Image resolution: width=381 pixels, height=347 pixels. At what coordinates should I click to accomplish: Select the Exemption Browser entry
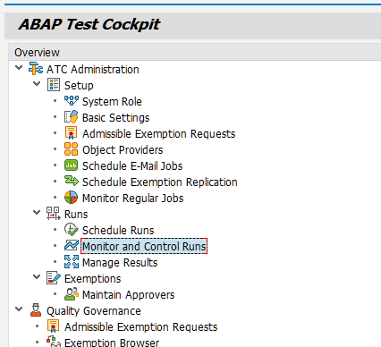pos(112,343)
